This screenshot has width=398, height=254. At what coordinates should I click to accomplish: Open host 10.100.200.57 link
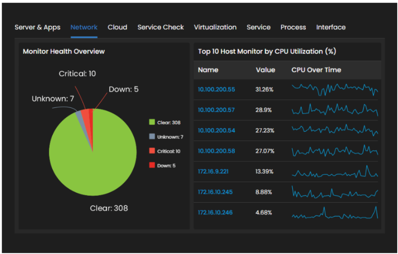216,110
